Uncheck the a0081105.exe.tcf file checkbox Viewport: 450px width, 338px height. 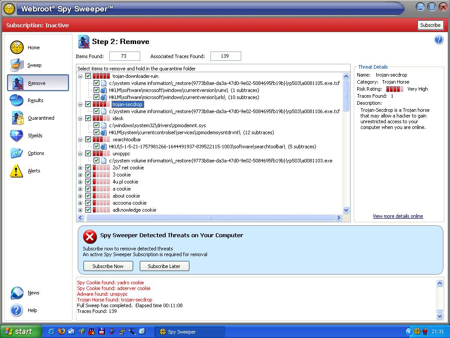pos(96,83)
